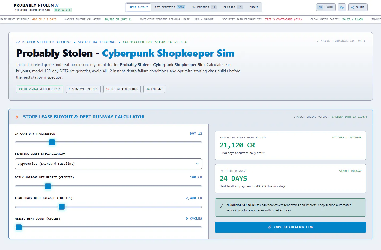The width and height of the screenshot is (381, 250).
Task: Click the "2,400 CR" debt balance value
Action: 194,198
